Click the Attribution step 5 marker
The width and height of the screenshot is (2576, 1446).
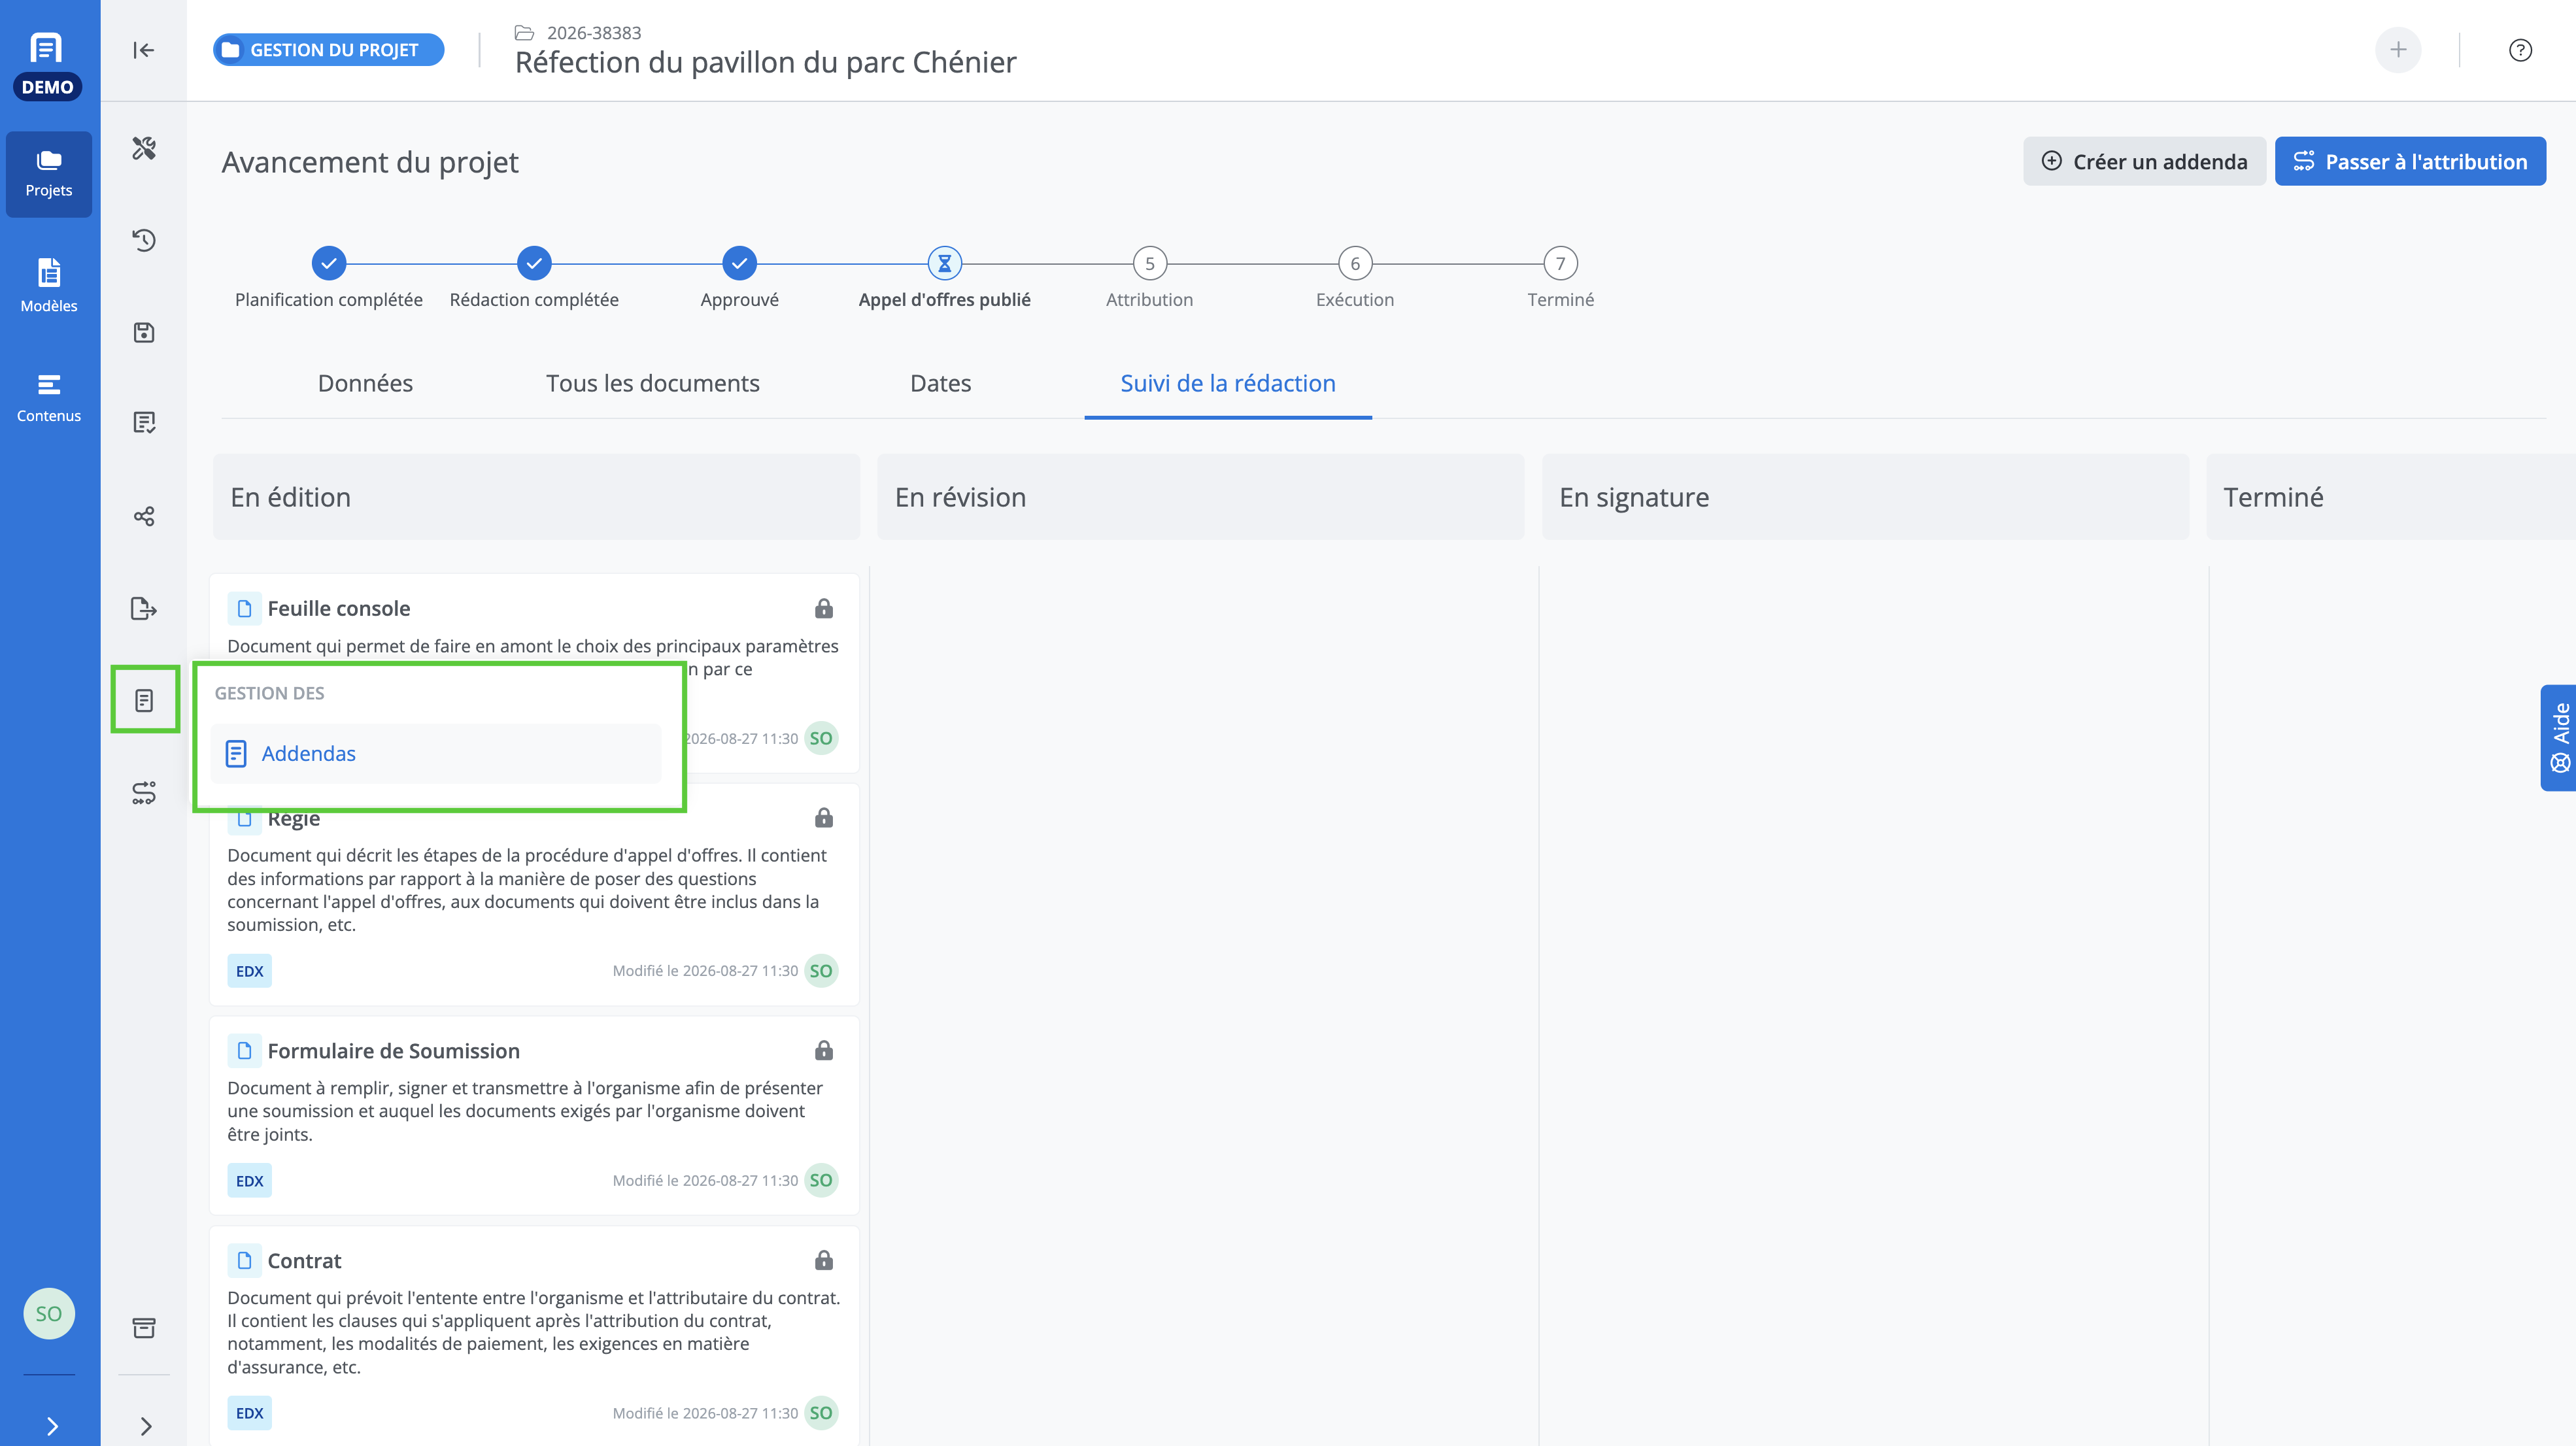pyautogui.click(x=1149, y=263)
